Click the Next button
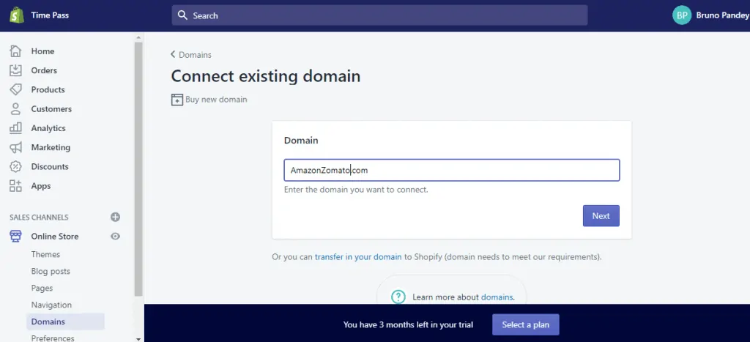This screenshot has width=750, height=342. click(x=601, y=216)
